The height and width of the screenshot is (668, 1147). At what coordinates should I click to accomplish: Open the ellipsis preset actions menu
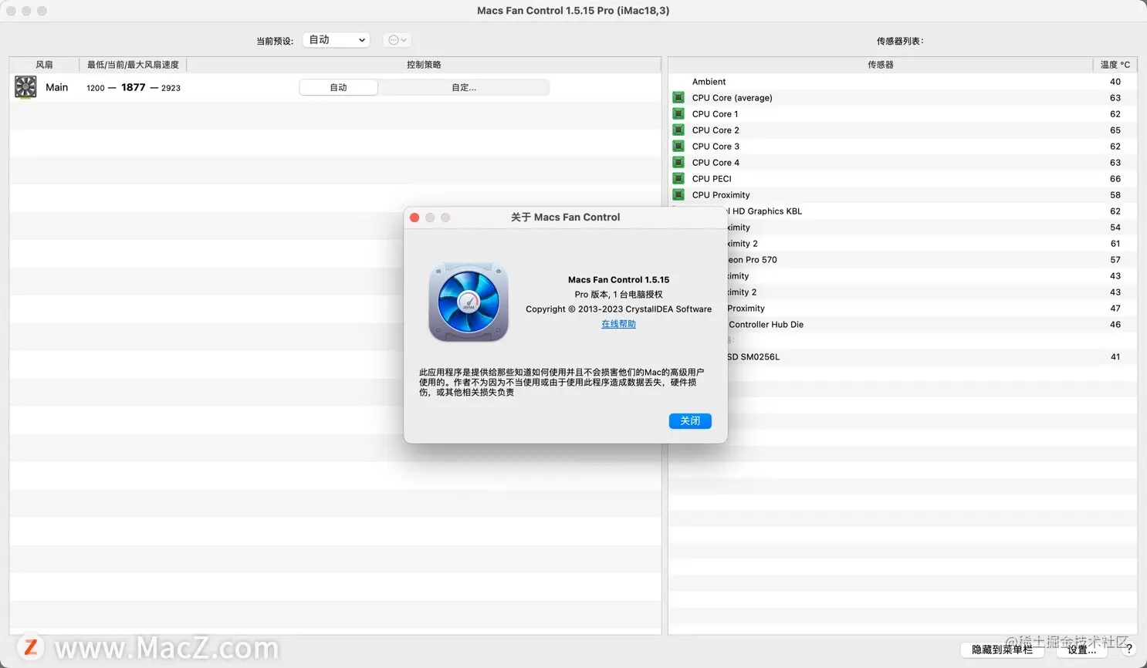tap(397, 40)
